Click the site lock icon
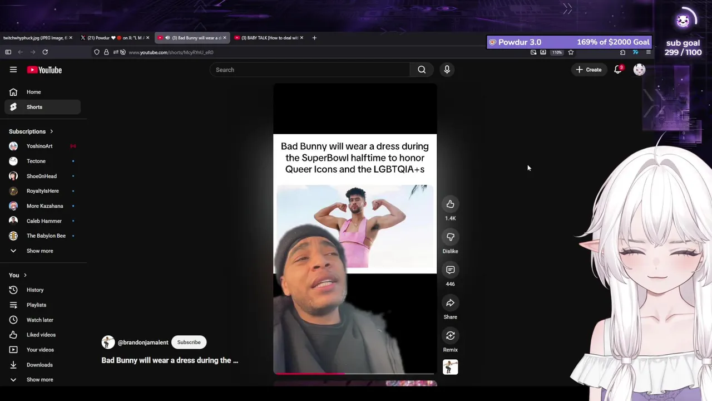 click(106, 52)
